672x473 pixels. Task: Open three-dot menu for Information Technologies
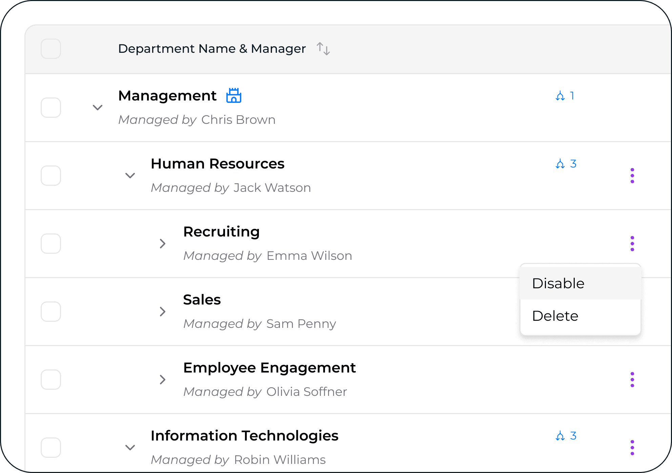pos(632,448)
